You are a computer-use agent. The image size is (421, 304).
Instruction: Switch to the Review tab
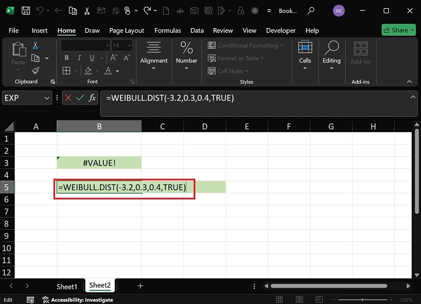(223, 30)
